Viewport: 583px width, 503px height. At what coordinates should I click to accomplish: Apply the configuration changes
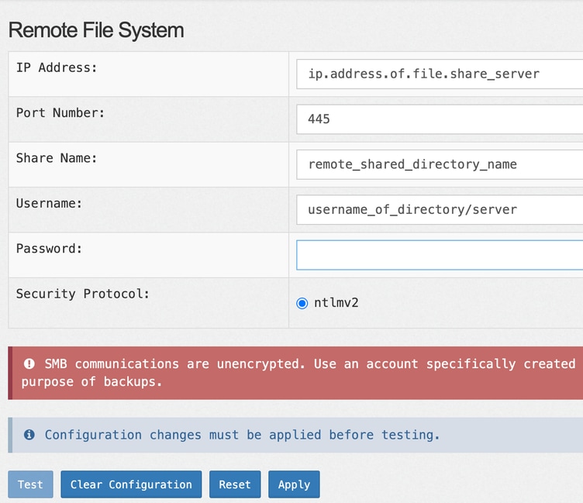click(x=294, y=484)
